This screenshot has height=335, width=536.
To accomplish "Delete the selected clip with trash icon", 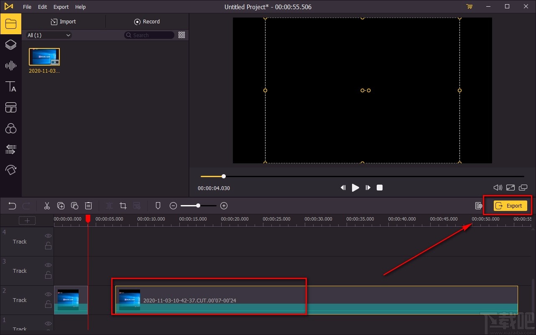I will [x=88, y=206].
